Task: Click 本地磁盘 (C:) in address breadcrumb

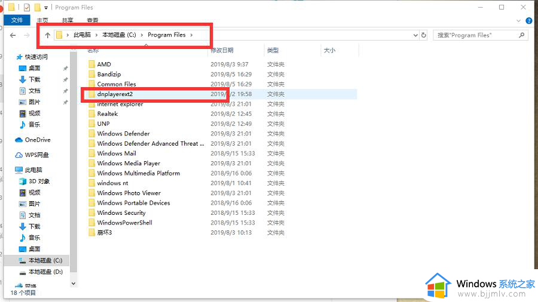Action: click(119, 35)
